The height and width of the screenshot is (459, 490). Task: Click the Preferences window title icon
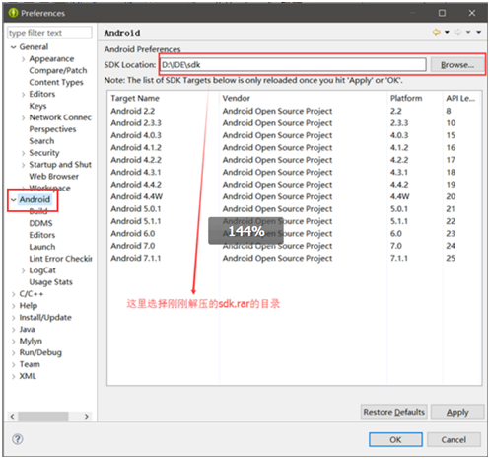point(13,13)
